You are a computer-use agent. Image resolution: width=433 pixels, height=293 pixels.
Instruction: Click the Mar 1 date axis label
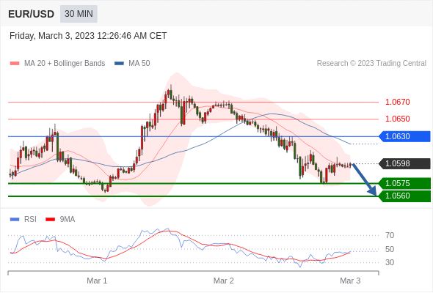coord(97,281)
